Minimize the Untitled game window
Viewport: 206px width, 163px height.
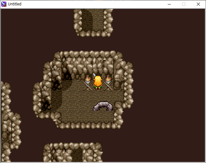click(169, 4)
